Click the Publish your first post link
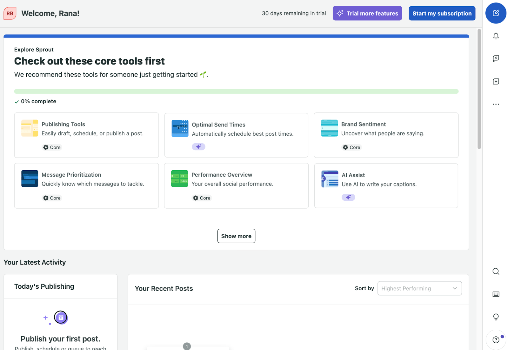This screenshot has width=508, height=350. (60, 339)
